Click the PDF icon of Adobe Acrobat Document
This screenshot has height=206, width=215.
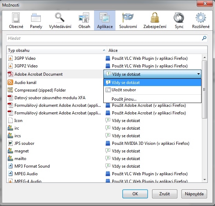pos(10,74)
